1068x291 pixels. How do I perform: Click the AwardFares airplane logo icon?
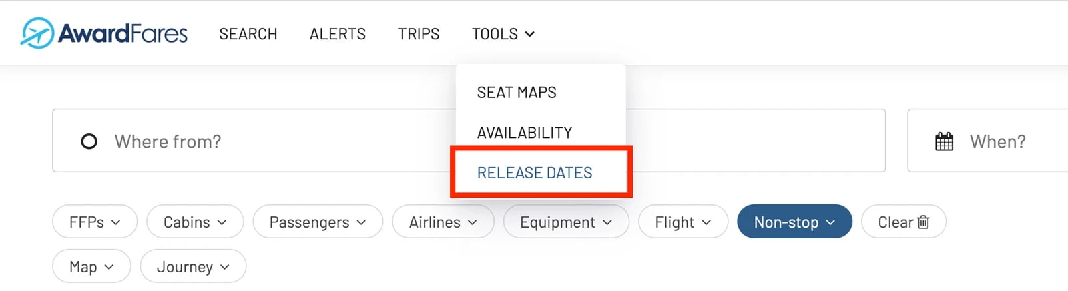[x=37, y=33]
